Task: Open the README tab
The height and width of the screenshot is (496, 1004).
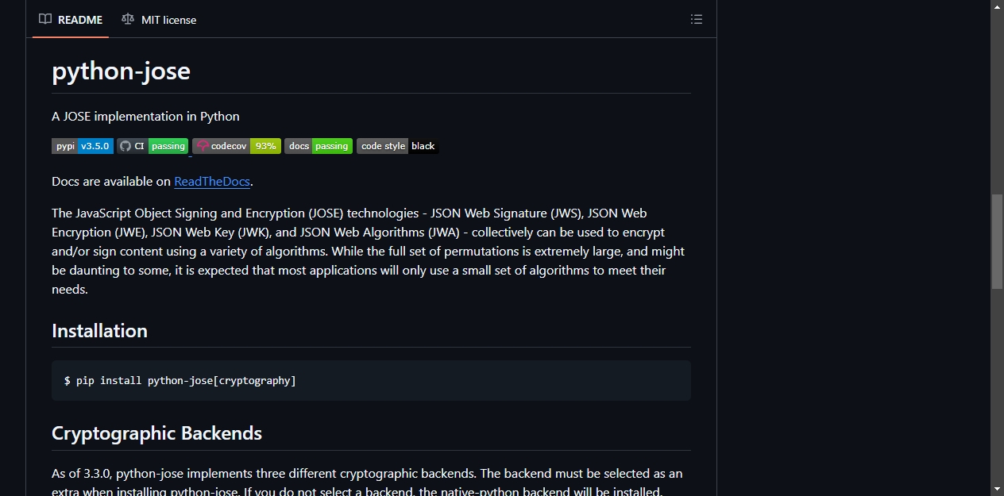Action: tap(71, 19)
